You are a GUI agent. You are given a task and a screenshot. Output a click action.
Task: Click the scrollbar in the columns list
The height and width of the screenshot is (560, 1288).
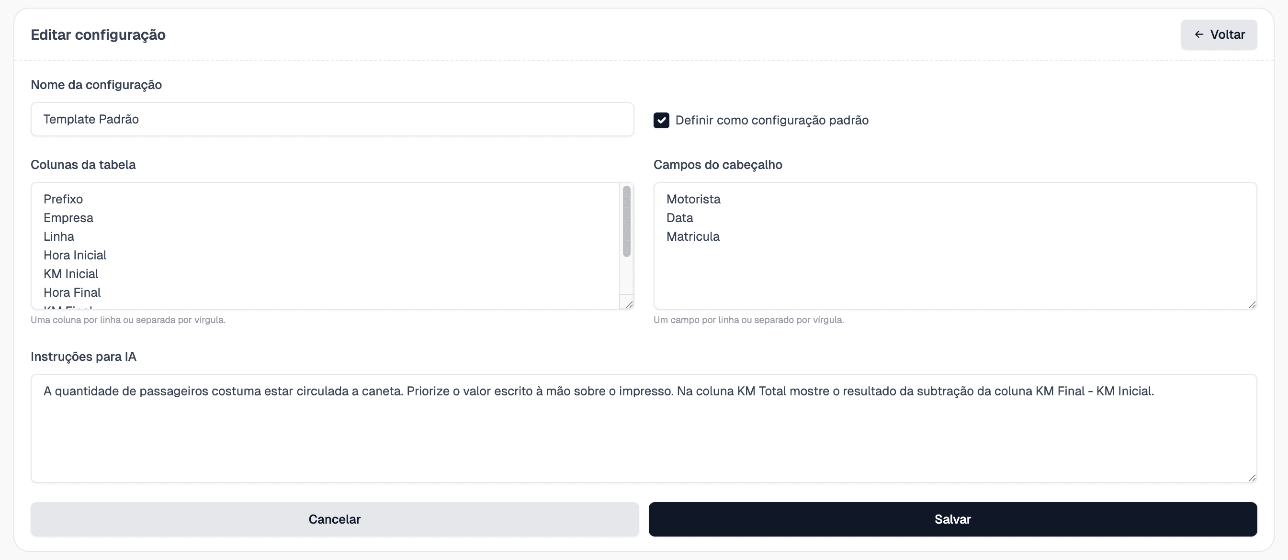[626, 220]
